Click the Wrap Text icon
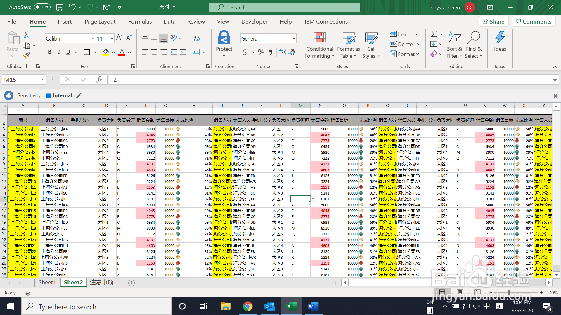The image size is (561, 315). pyautogui.click(x=197, y=38)
